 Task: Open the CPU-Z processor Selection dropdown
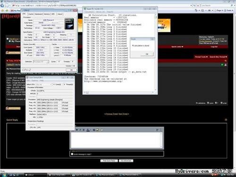(x=41, y=62)
